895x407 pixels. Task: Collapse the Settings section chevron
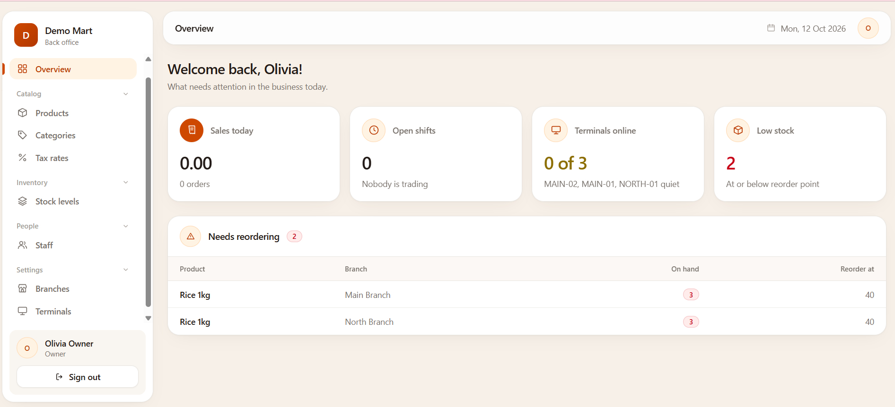tap(126, 270)
